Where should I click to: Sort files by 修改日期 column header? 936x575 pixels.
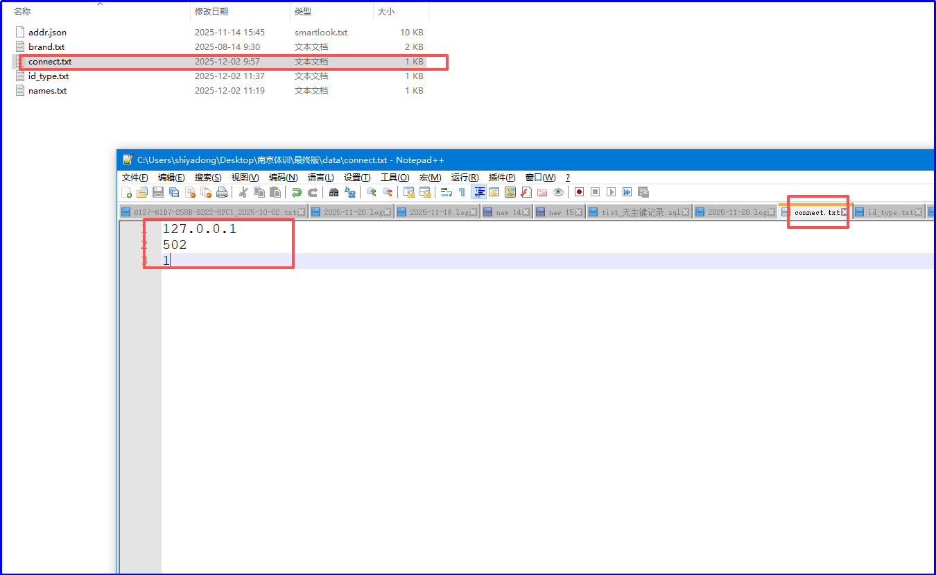pos(211,12)
